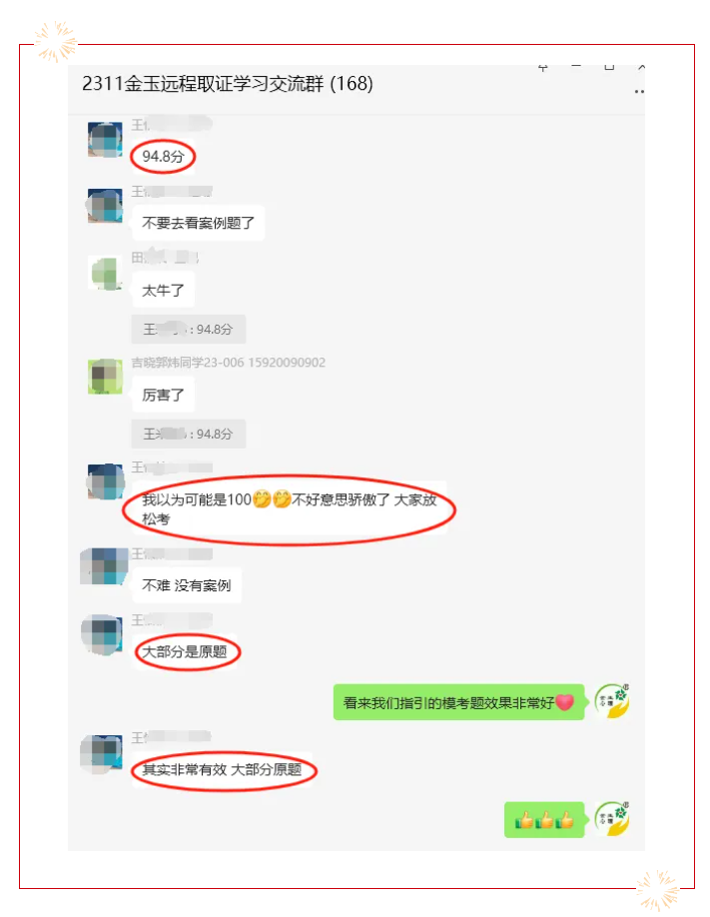Click sender name 吉晓郭炜同学23-006 15920090902
Image resolution: width=710 pixels, height=917 pixels.
(x=229, y=363)
